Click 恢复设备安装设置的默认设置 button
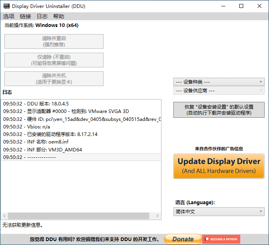The width and height of the screenshot is (269, 245). (x=219, y=110)
